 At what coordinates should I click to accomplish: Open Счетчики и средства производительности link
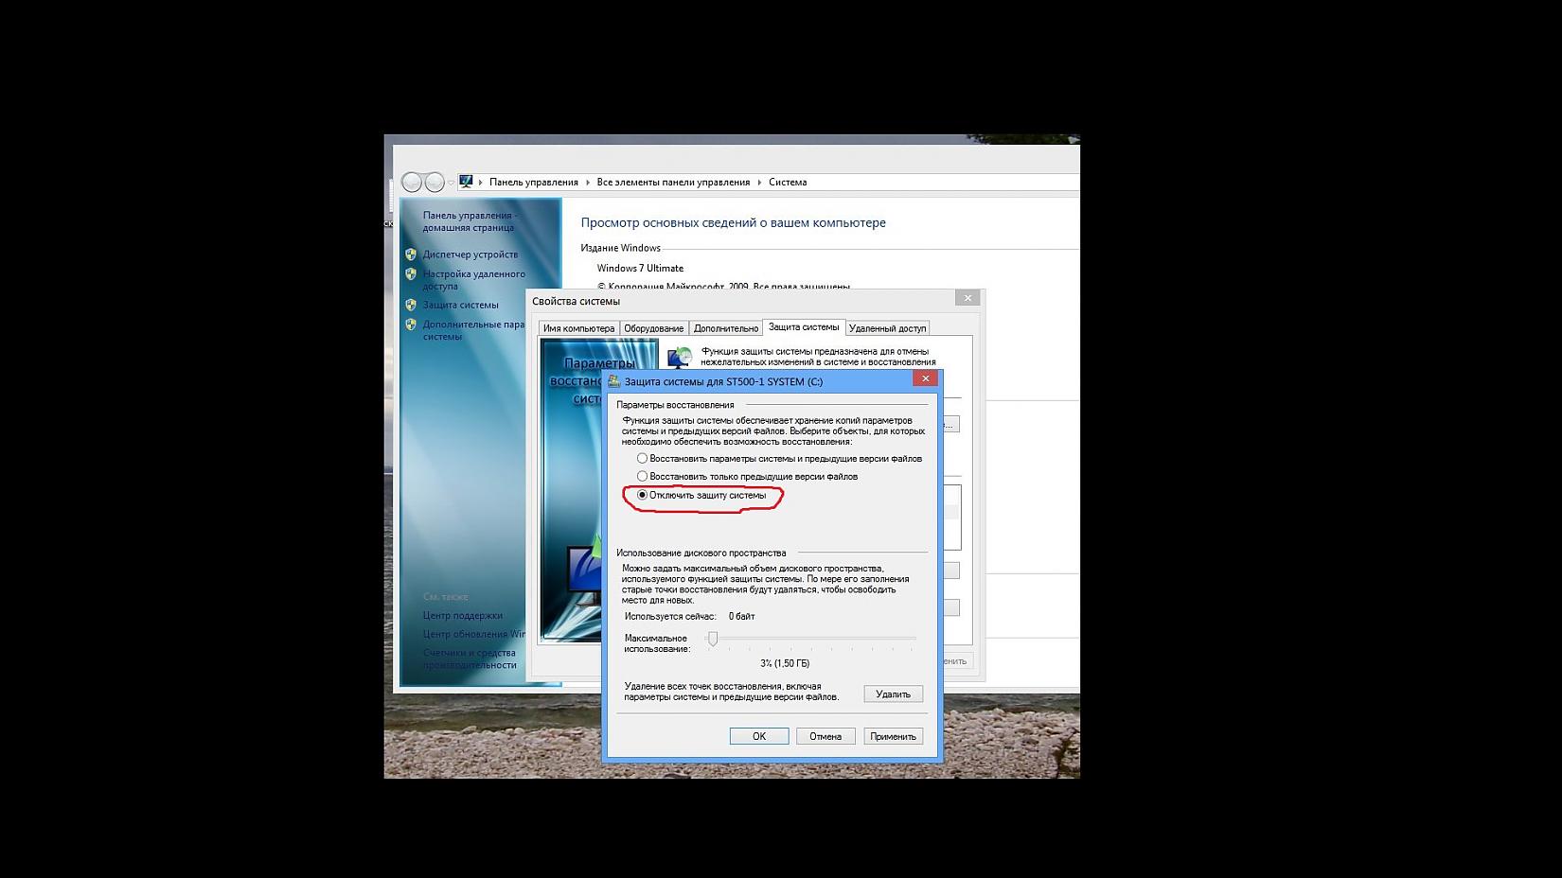coord(470,658)
